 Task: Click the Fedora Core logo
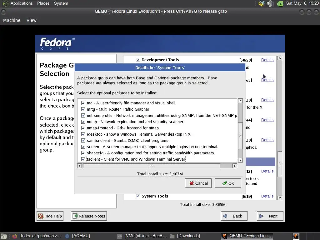coord(57,43)
